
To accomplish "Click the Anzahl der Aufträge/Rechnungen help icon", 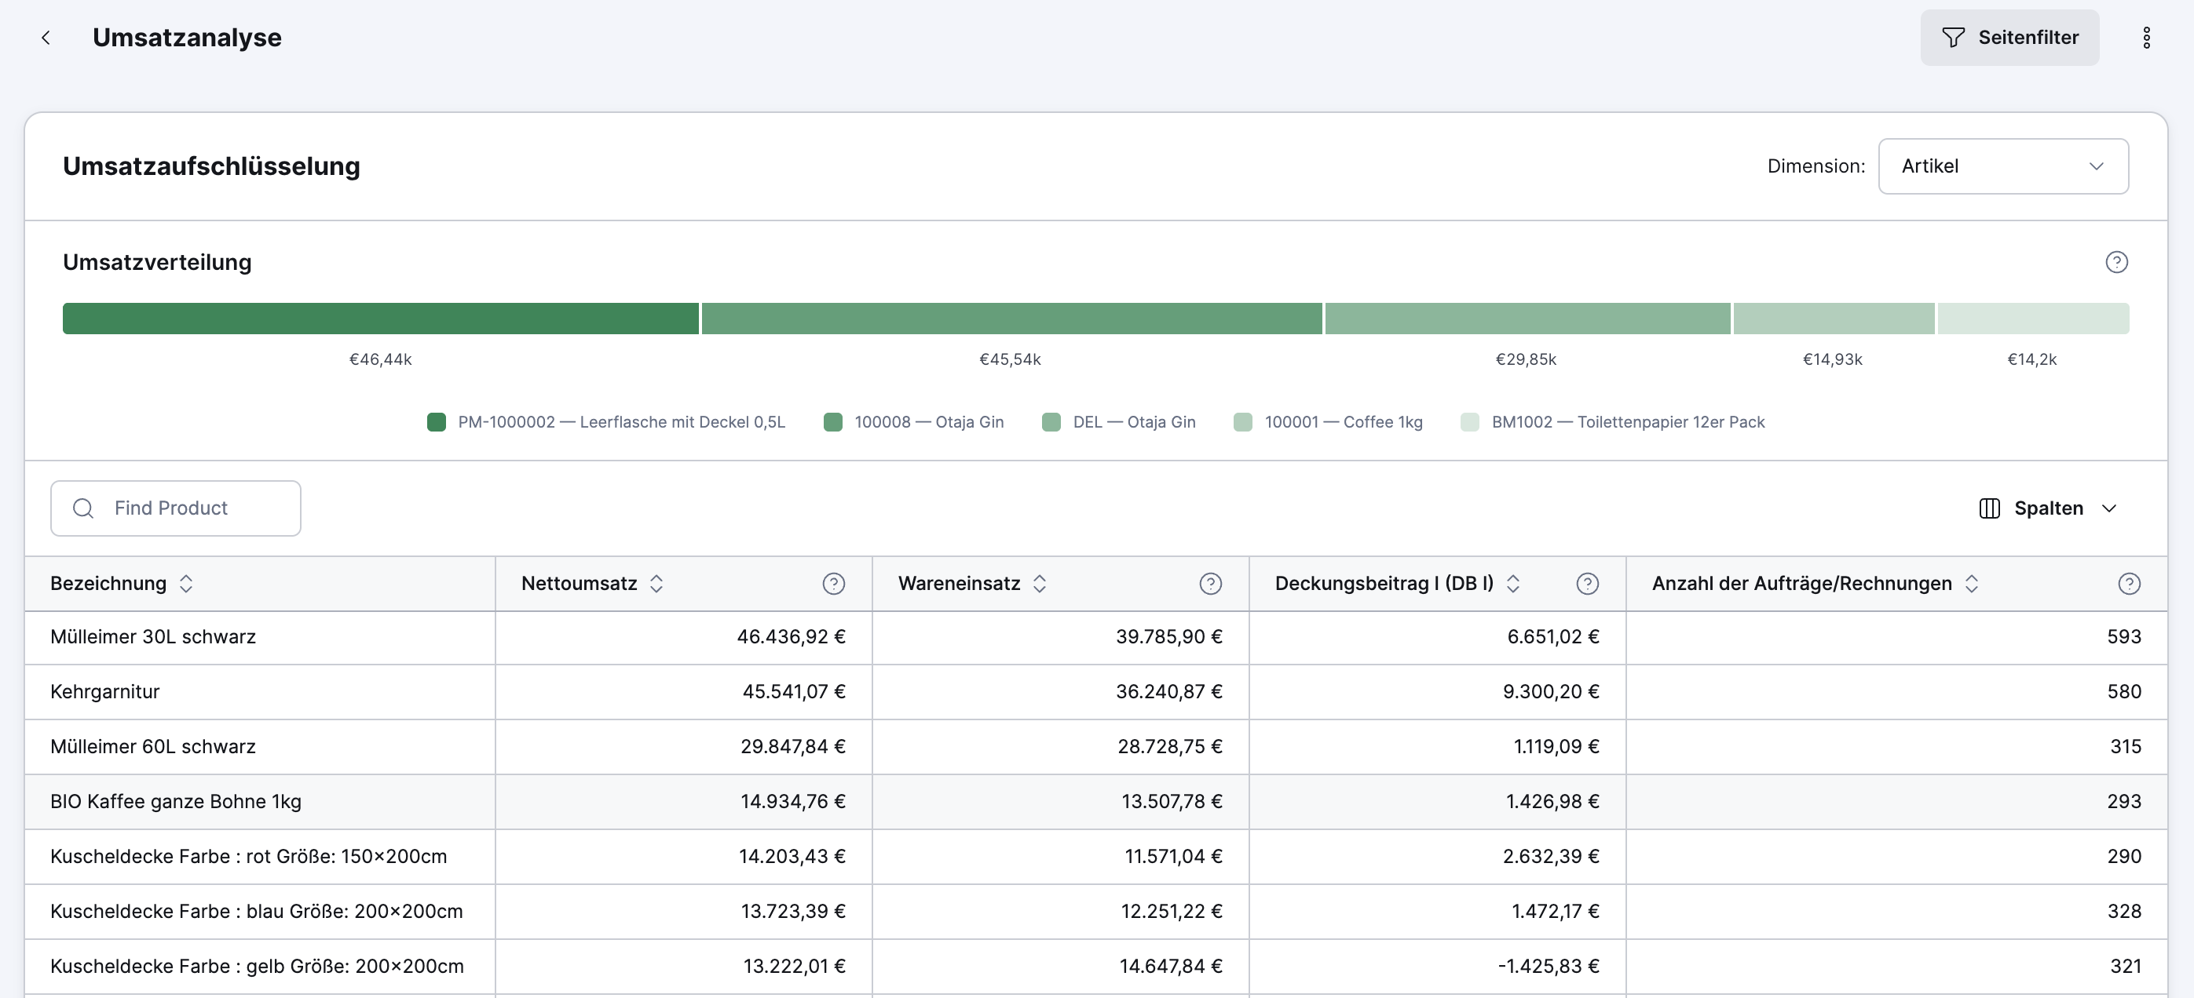I will tap(2128, 584).
